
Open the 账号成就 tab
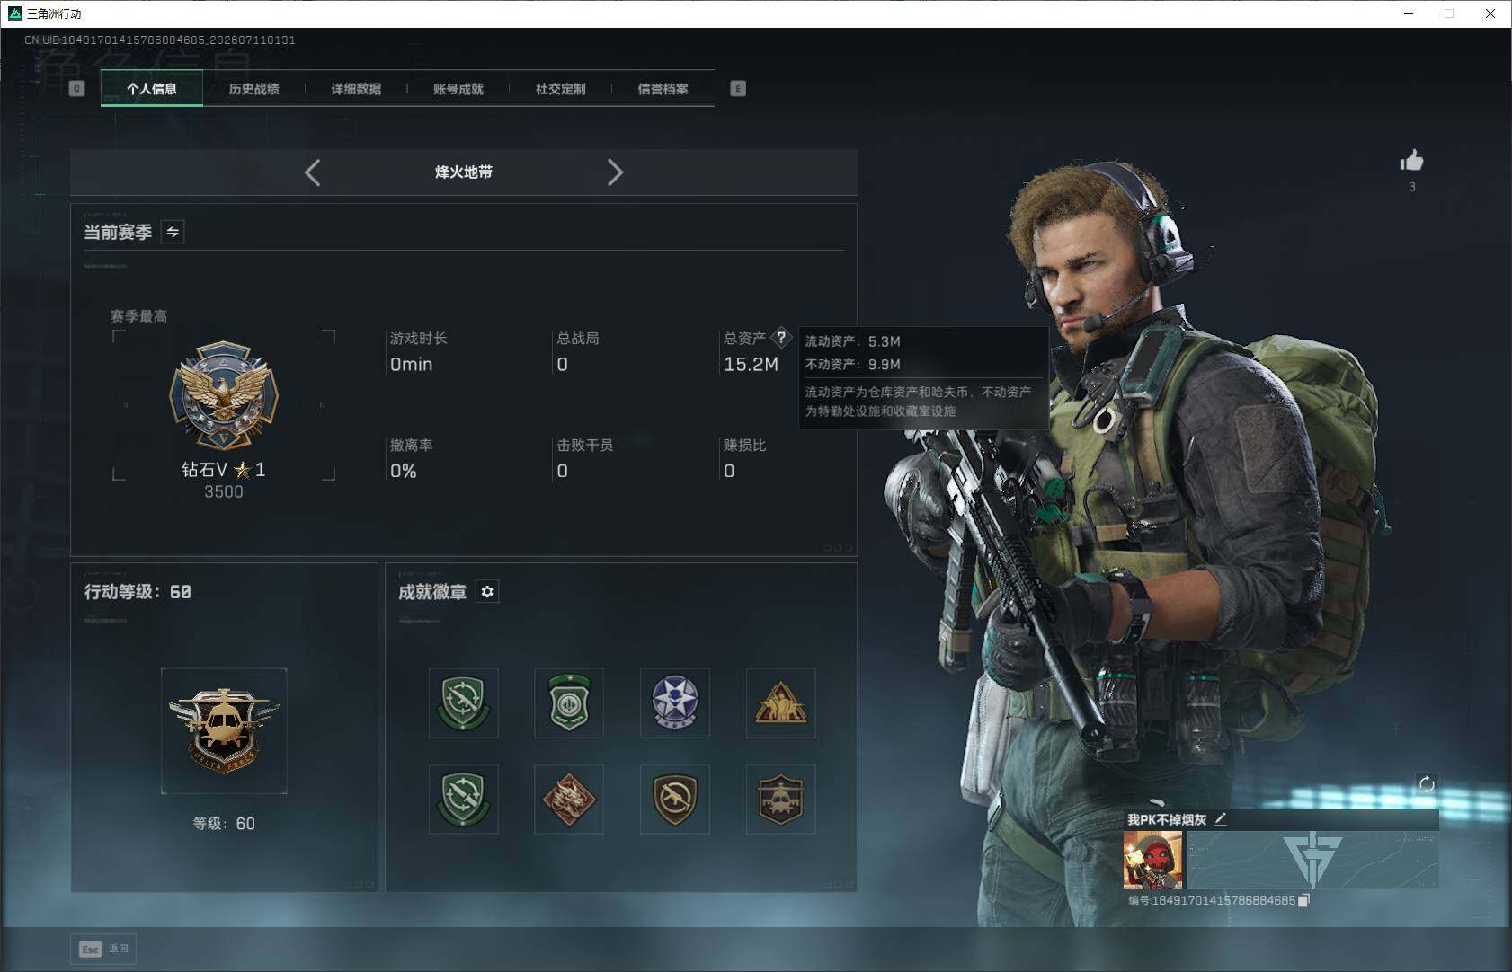(x=458, y=89)
